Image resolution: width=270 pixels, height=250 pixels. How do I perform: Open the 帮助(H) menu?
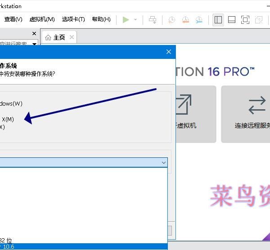click(x=101, y=19)
